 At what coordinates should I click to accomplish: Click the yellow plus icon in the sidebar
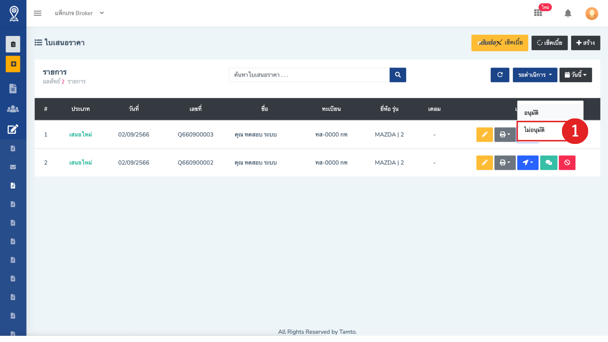(13, 64)
